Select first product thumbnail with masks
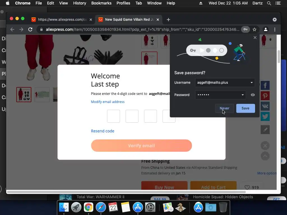This screenshot has width=287, height=215. click(x=24, y=95)
